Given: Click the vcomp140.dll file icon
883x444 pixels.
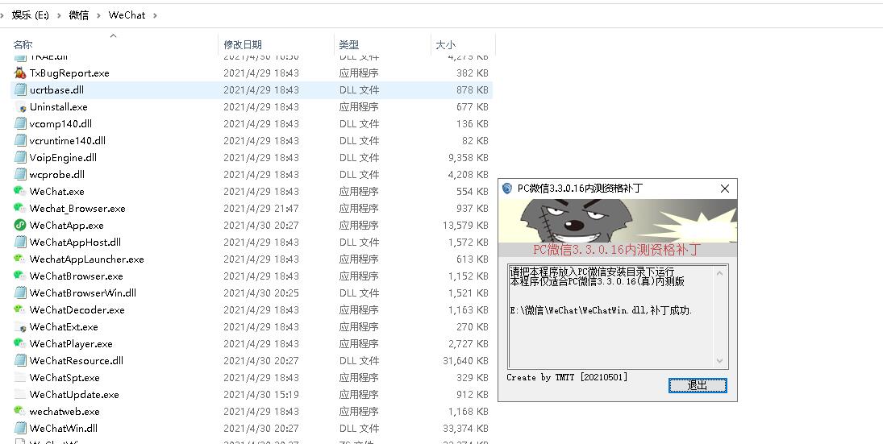Looking at the screenshot, I should tap(20, 124).
